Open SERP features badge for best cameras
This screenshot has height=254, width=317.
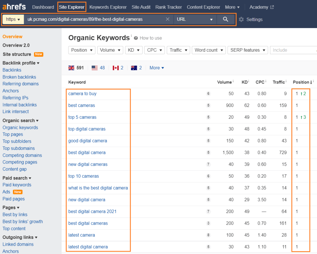point(208,105)
